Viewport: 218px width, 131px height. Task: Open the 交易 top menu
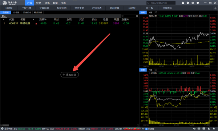pos(63,3)
